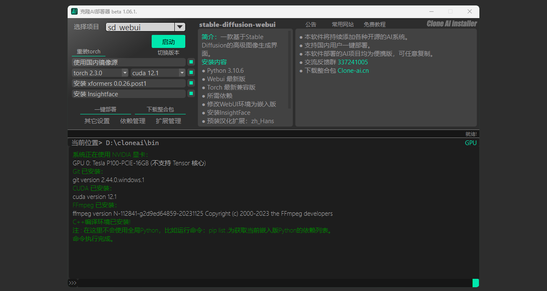The image size is (547, 291).
Task: Toggle the checkbox beside the cuda 12.1 dropdown
Action: coord(191,73)
